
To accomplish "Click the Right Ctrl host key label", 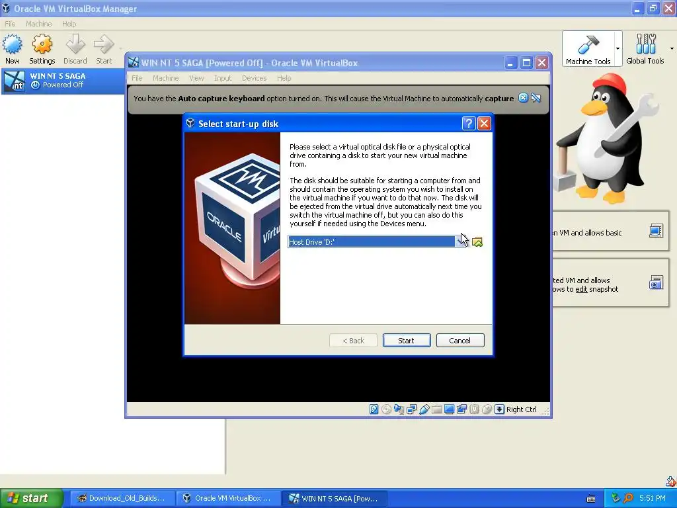I will click(x=521, y=409).
